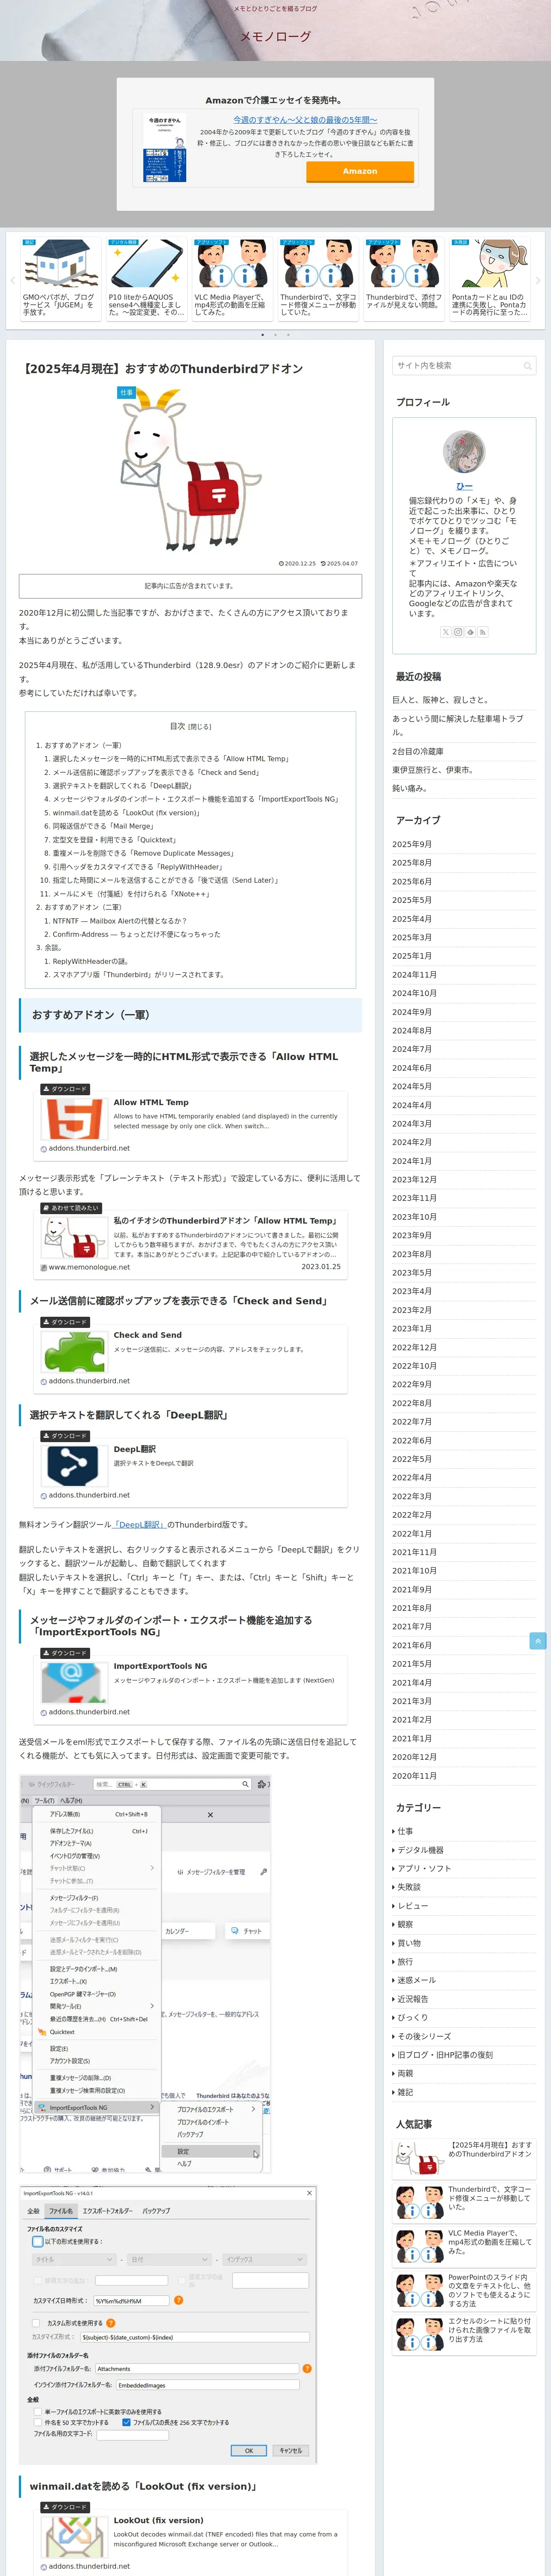Open the Feedly follow icon

470,632
